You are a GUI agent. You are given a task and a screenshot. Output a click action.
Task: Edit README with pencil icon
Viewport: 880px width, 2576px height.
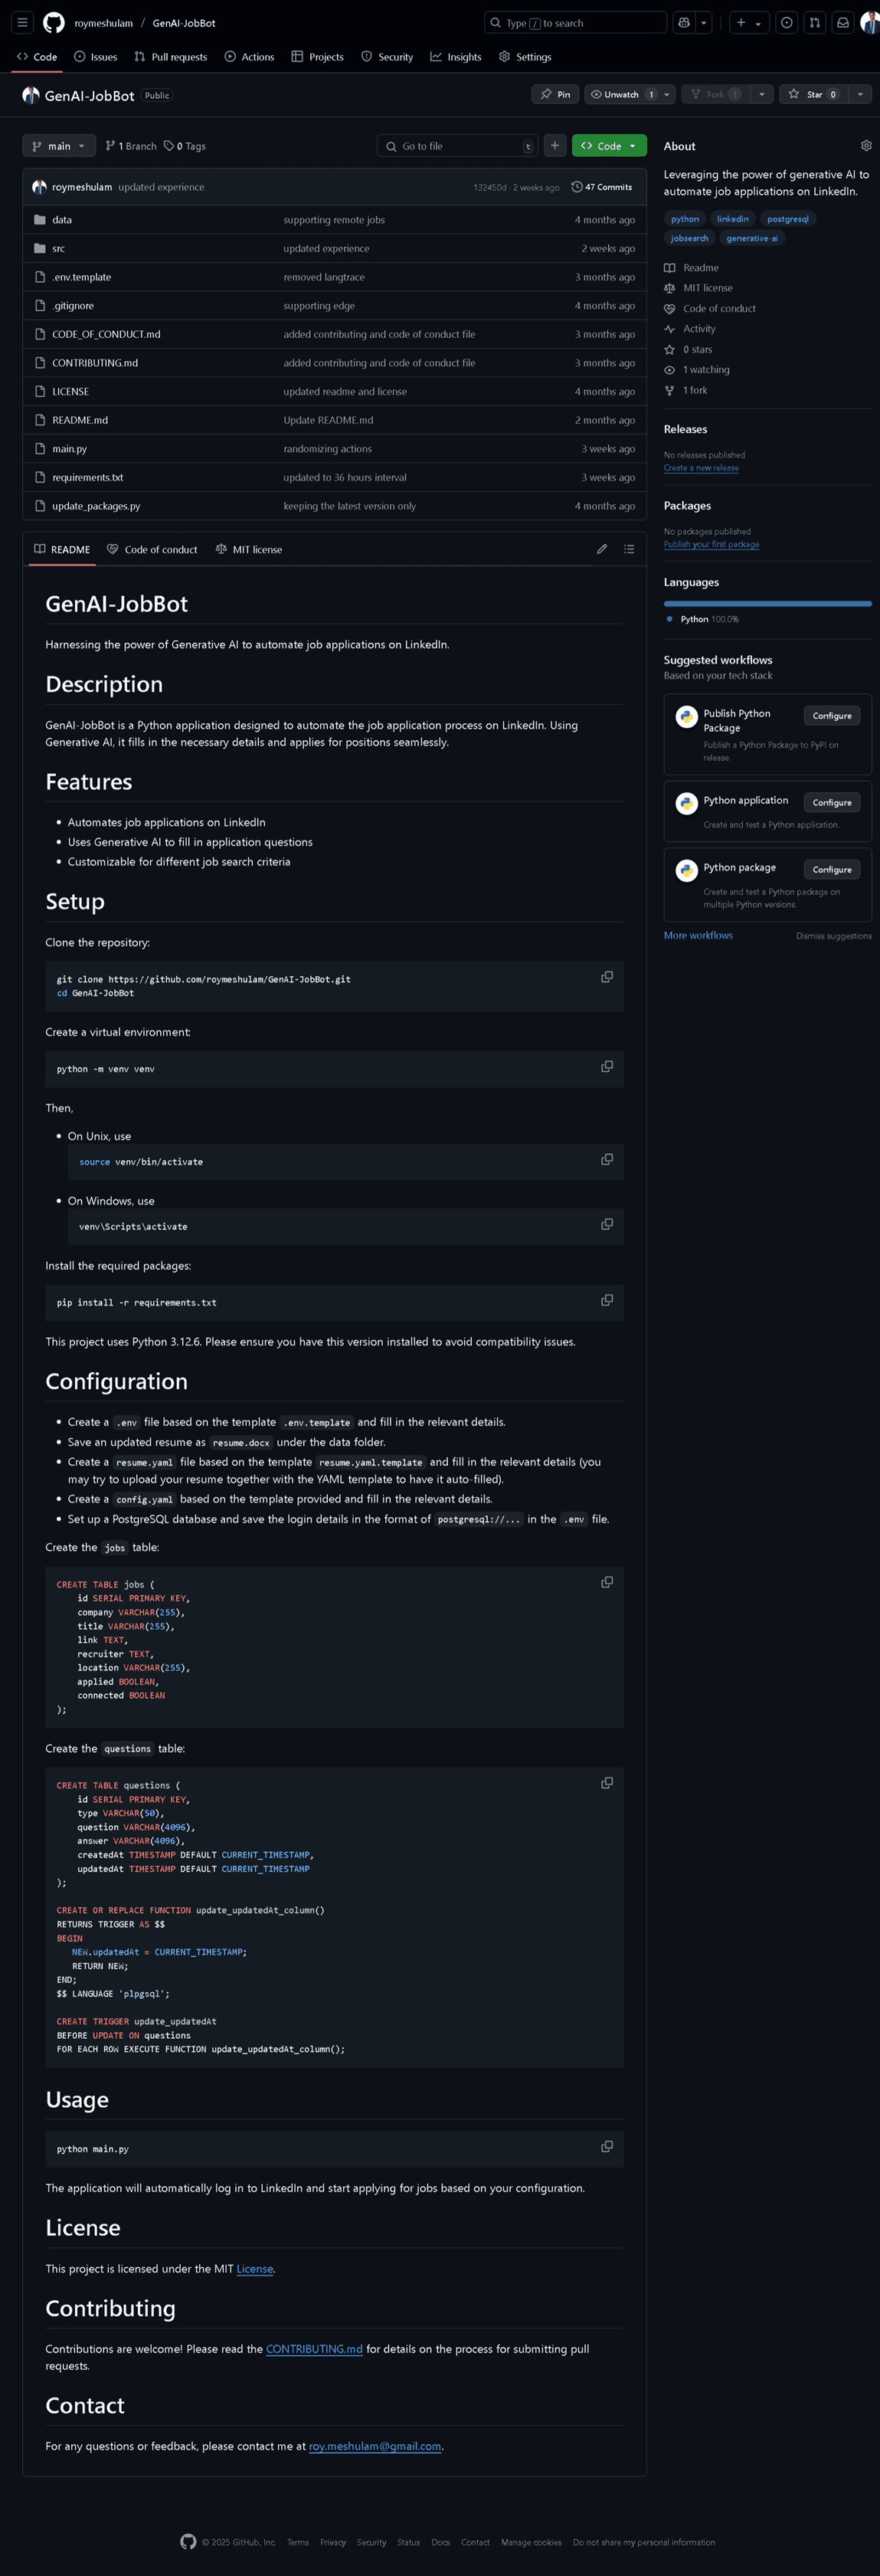602,549
